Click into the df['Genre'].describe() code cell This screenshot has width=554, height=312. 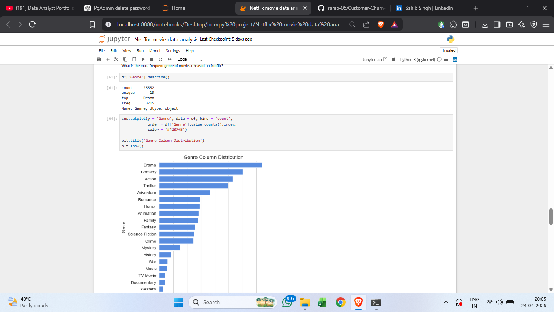tap(286, 77)
